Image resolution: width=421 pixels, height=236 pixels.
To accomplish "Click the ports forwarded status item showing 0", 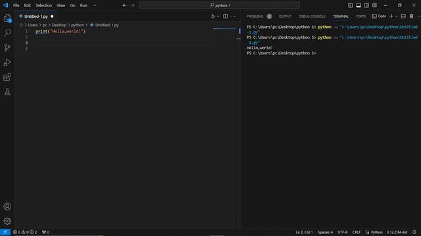I will coord(45,232).
